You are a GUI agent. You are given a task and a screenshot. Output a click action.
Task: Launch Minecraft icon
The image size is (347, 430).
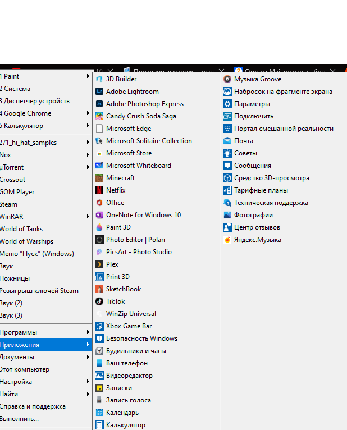(99, 178)
